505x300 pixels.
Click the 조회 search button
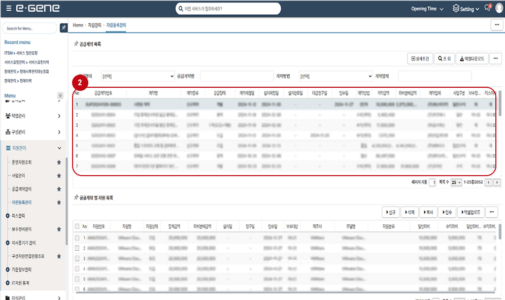point(444,58)
